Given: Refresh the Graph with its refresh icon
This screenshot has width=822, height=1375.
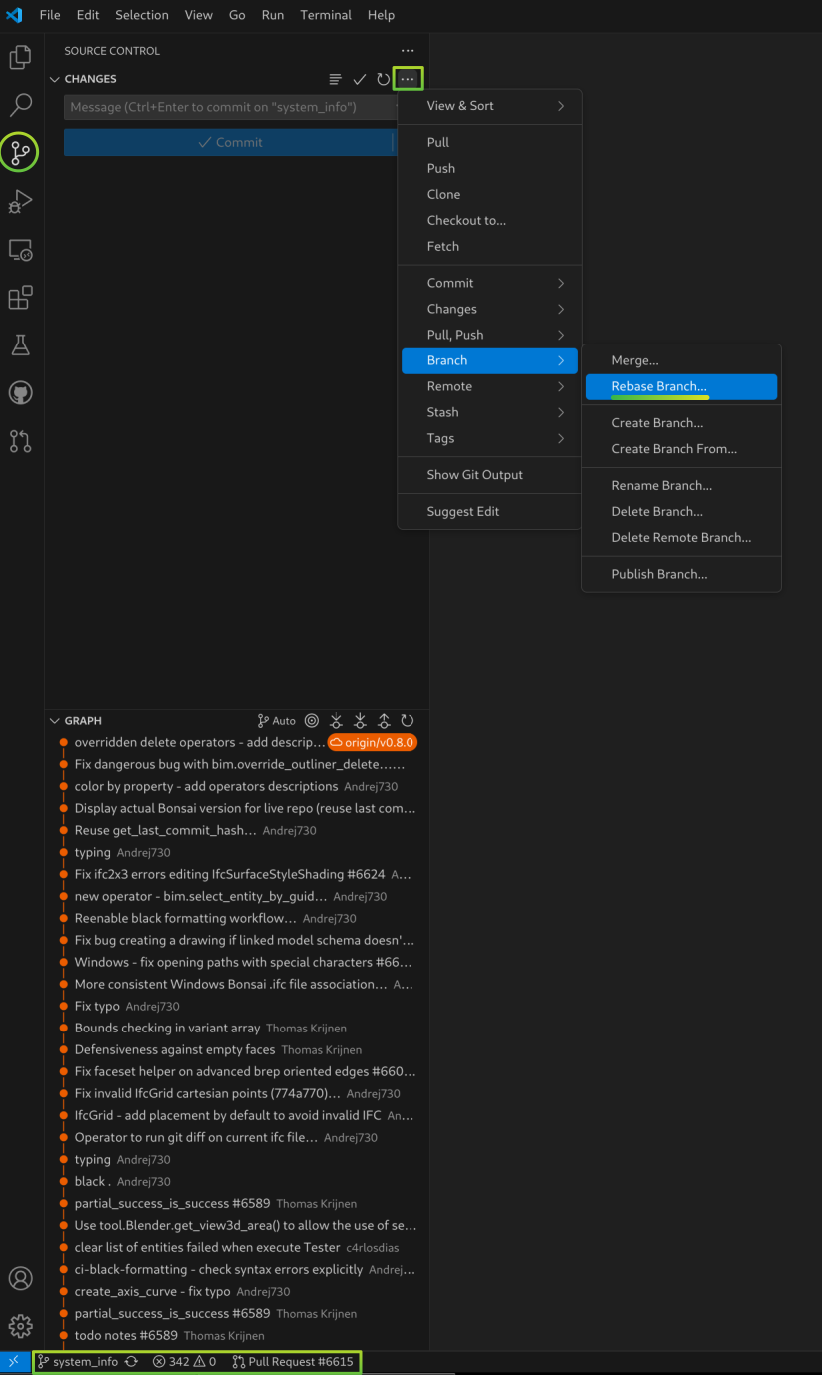Looking at the screenshot, I should point(408,720).
